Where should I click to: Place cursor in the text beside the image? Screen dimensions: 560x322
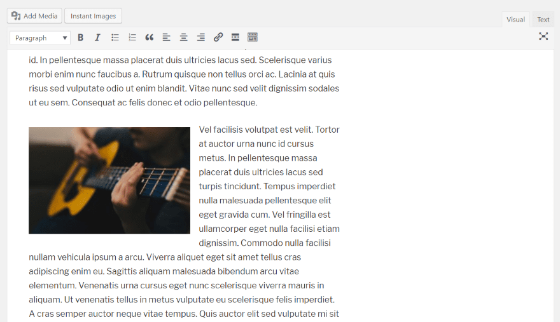coord(269,186)
